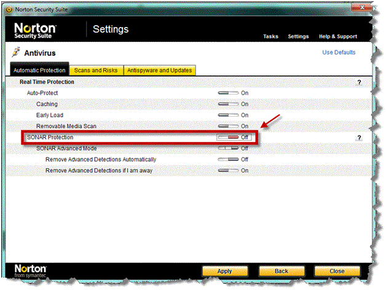Open the Settings menu in header
The image size is (386, 290).
click(298, 36)
